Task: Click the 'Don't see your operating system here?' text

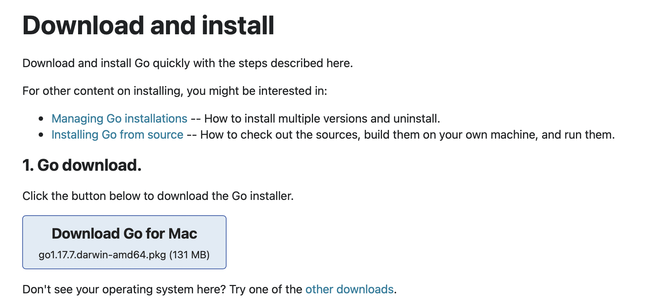Action: point(124,289)
